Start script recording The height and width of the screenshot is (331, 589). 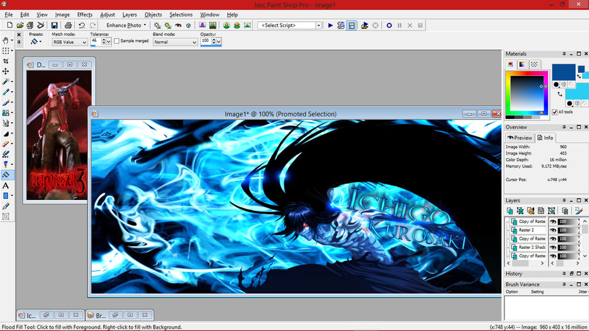click(x=389, y=25)
